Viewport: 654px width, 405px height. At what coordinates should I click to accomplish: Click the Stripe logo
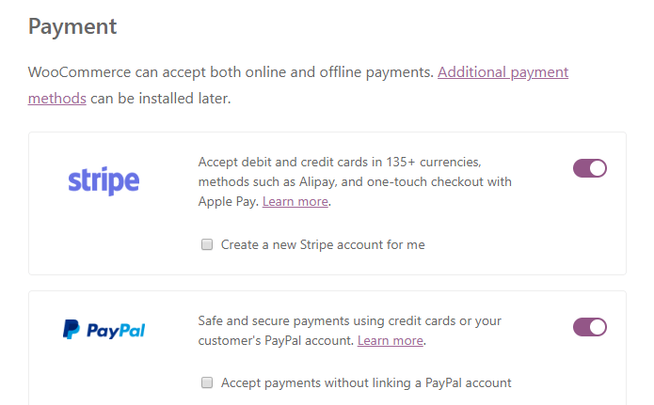pos(104,180)
